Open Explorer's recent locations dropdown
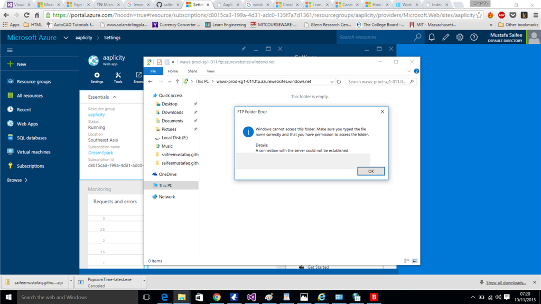 click(170, 82)
